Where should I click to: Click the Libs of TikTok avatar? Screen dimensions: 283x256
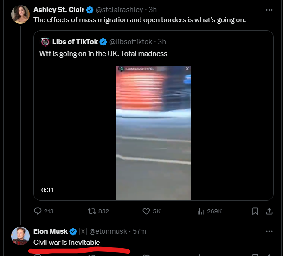coord(45,42)
